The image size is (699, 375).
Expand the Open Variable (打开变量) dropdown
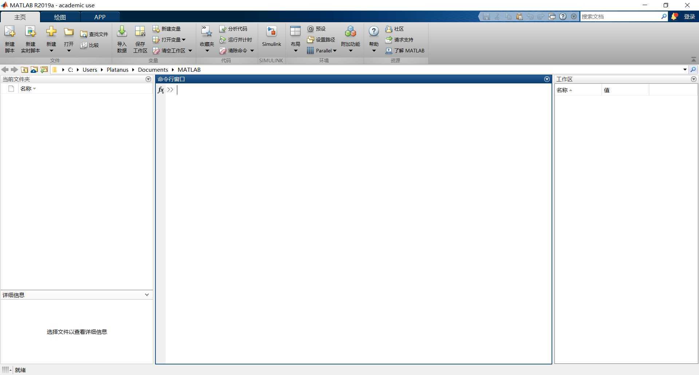click(x=183, y=40)
